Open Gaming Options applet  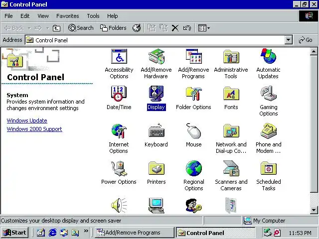tap(268, 101)
